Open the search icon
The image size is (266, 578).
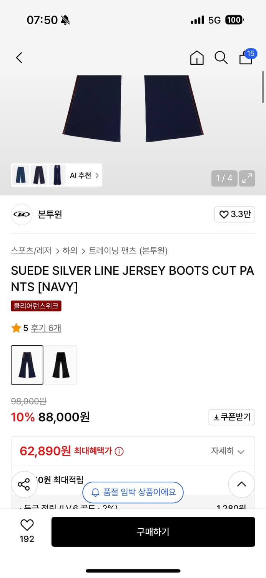(221, 57)
